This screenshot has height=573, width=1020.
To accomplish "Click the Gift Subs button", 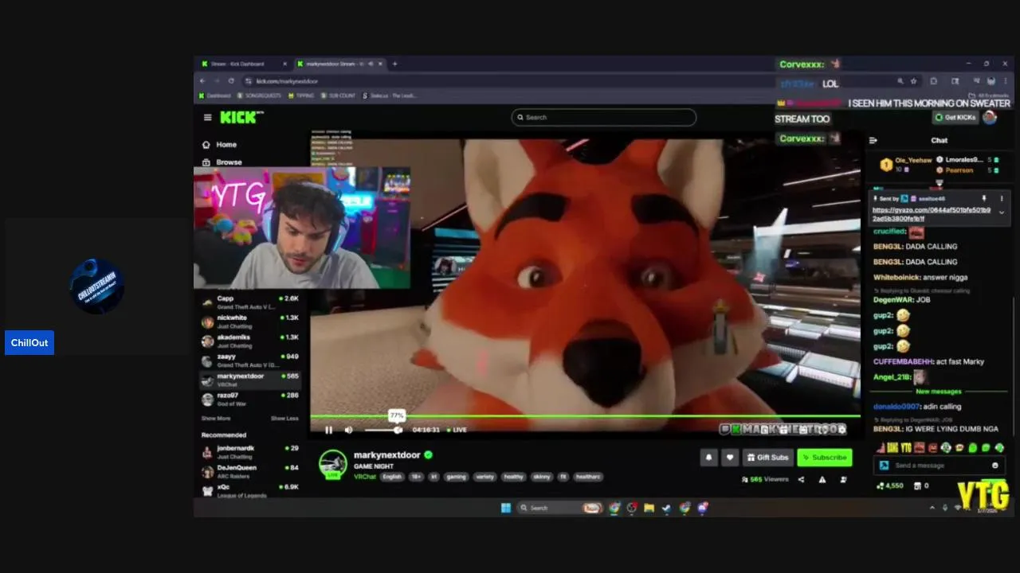I will click(x=767, y=457).
